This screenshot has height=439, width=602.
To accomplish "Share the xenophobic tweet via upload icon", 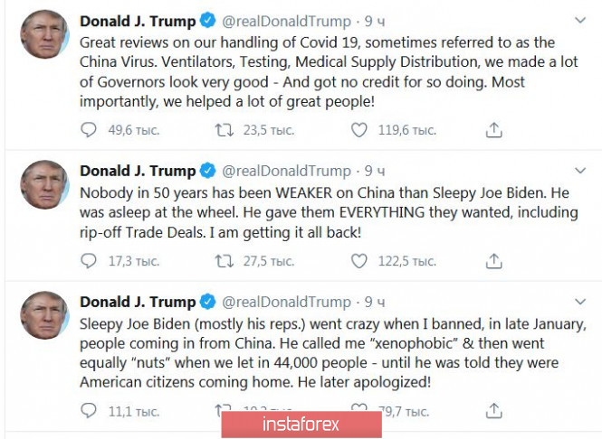I will pos(493,412).
